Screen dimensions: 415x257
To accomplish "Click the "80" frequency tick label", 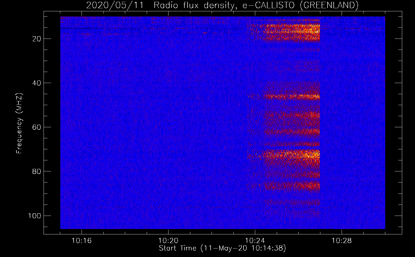I will pyautogui.click(x=37, y=171).
